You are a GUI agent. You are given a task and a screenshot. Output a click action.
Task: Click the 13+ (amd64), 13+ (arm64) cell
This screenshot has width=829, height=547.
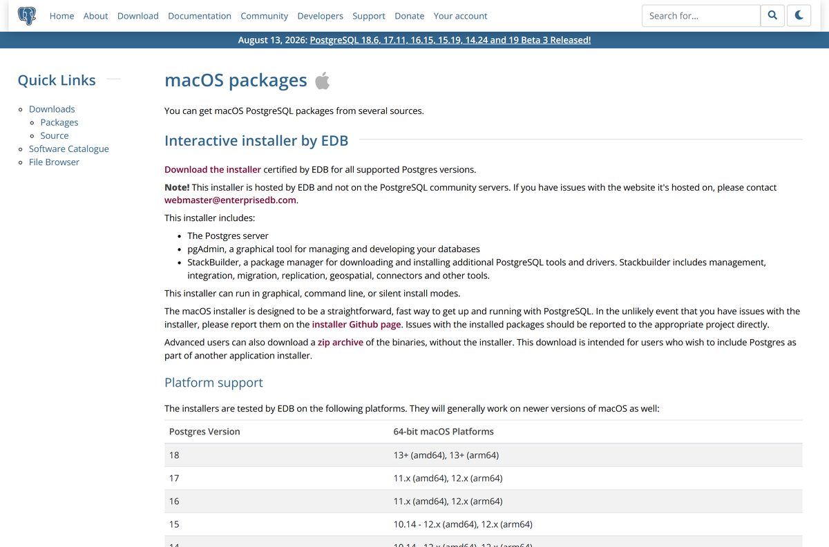click(x=595, y=455)
